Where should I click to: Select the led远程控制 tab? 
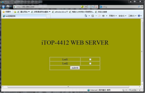coord(24,16)
